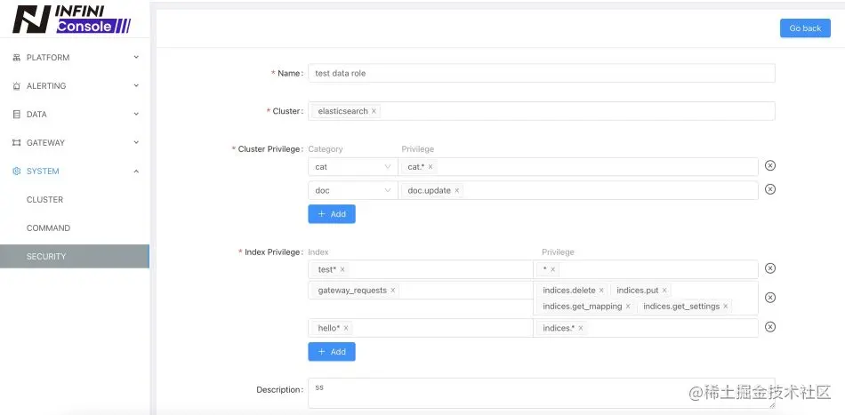Image resolution: width=845 pixels, height=415 pixels.
Task: Select the SECURITY menu item
Action: [75, 256]
